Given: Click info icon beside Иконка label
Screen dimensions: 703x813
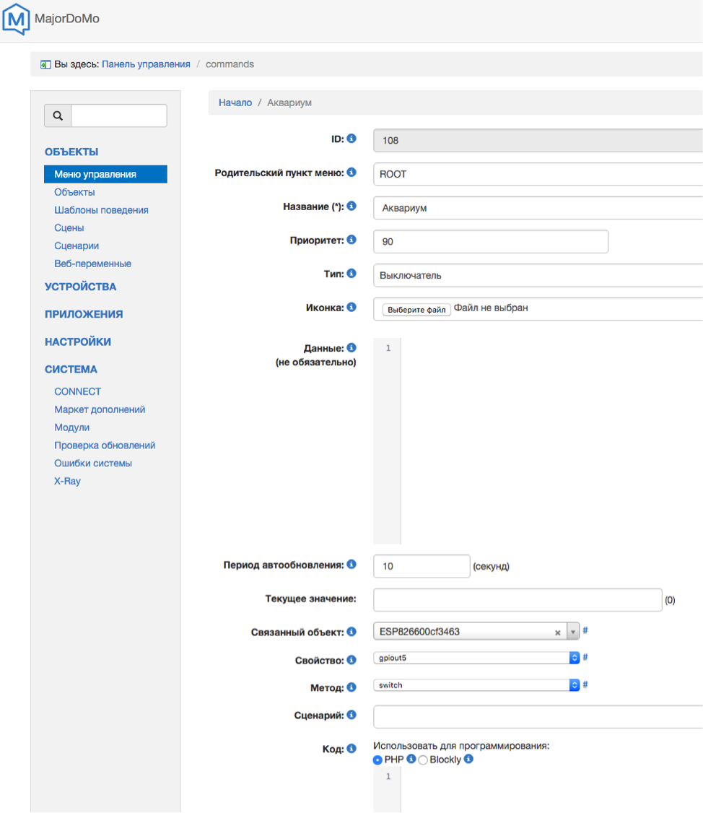Looking at the screenshot, I should (351, 307).
